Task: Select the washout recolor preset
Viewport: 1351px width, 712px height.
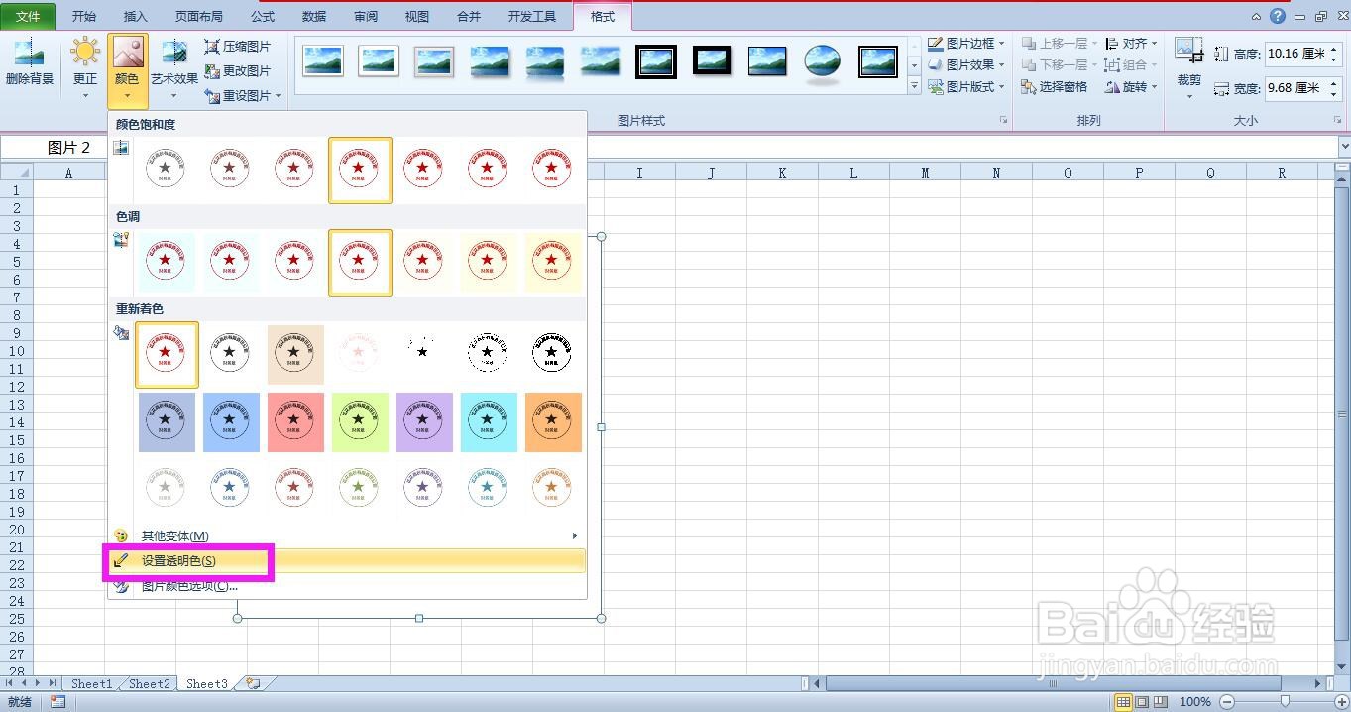Action: point(359,354)
